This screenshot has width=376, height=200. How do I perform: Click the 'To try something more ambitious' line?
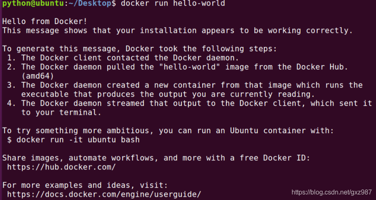point(168,130)
